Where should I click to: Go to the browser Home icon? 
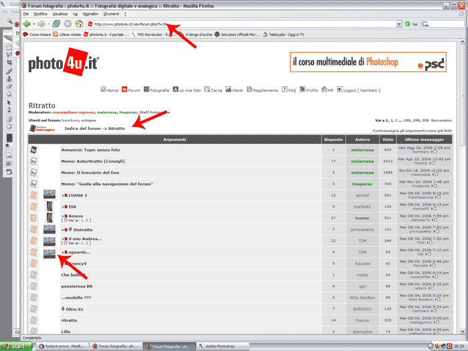(x=80, y=23)
